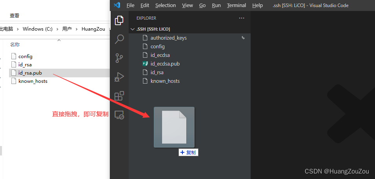
Task: Expand breadcrumb chevron after 用户
Action: 76,29
